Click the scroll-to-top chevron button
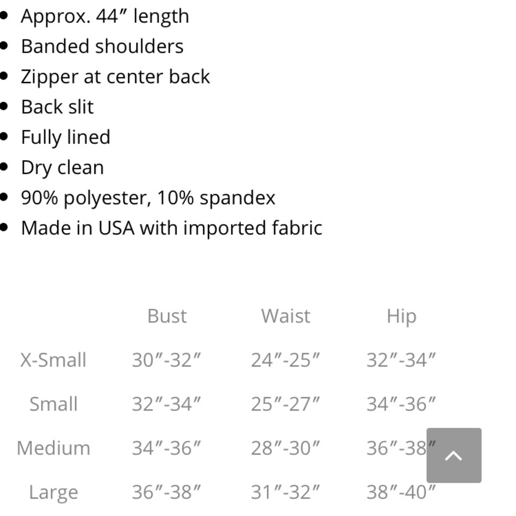 (454, 455)
